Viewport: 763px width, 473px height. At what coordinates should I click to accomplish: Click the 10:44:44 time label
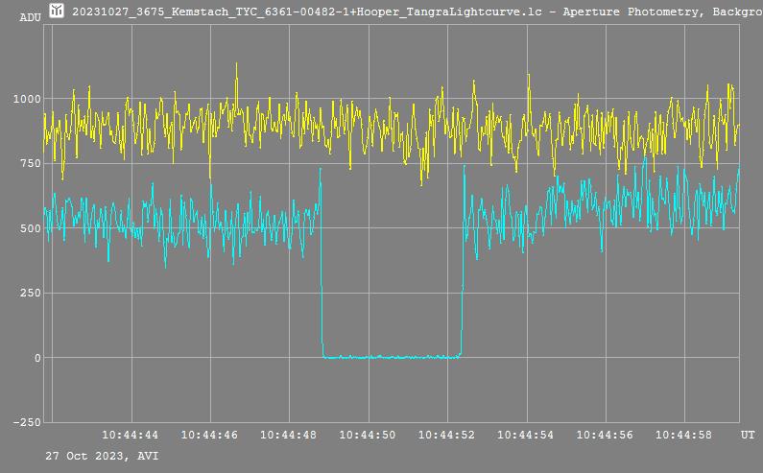pyautogui.click(x=130, y=435)
